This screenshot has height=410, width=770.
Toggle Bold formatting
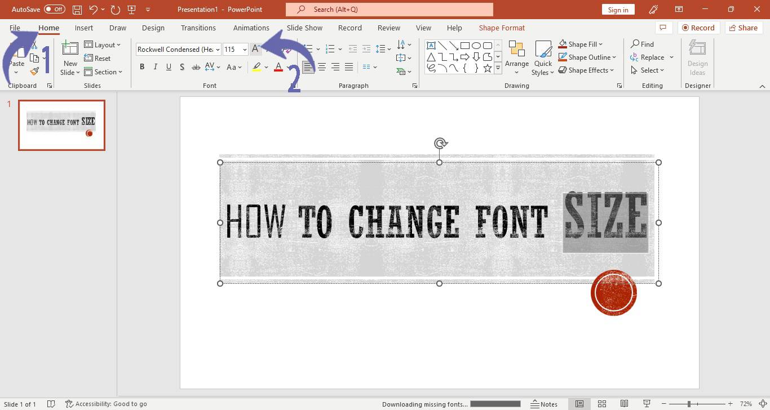coord(142,67)
